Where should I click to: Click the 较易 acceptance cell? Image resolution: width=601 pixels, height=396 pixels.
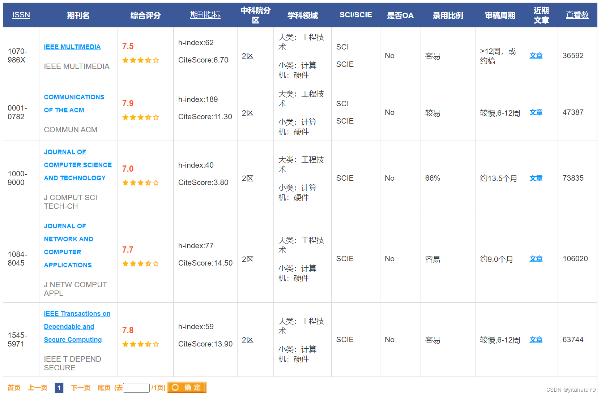click(432, 113)
